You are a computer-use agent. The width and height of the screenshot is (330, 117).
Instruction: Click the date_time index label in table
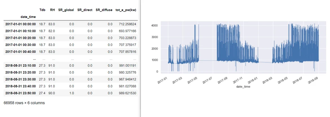[x=28, y=17]
